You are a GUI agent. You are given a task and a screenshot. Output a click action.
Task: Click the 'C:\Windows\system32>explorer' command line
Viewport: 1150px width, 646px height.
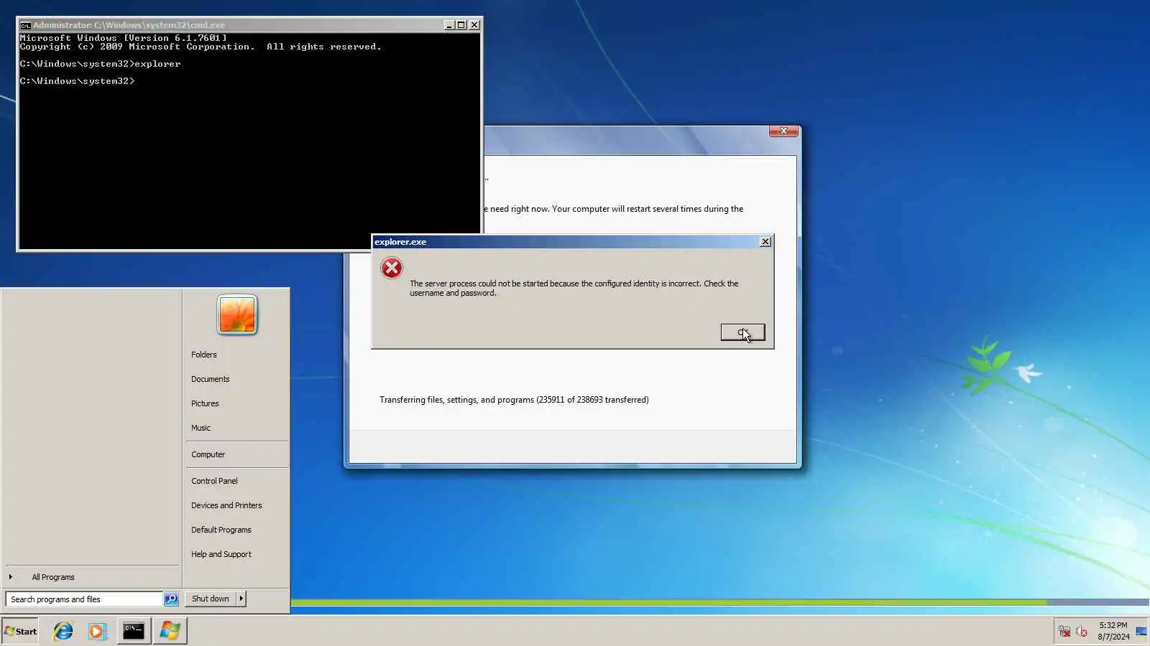click(x=100, y=64)
